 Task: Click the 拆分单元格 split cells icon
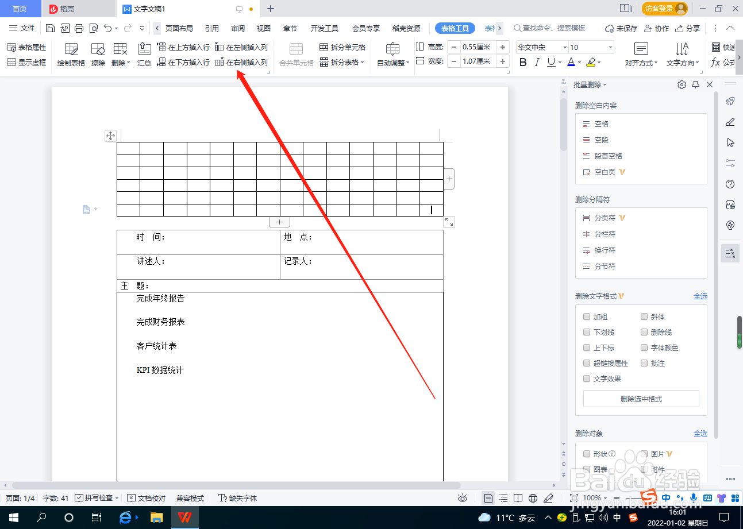tap(325, 47)
